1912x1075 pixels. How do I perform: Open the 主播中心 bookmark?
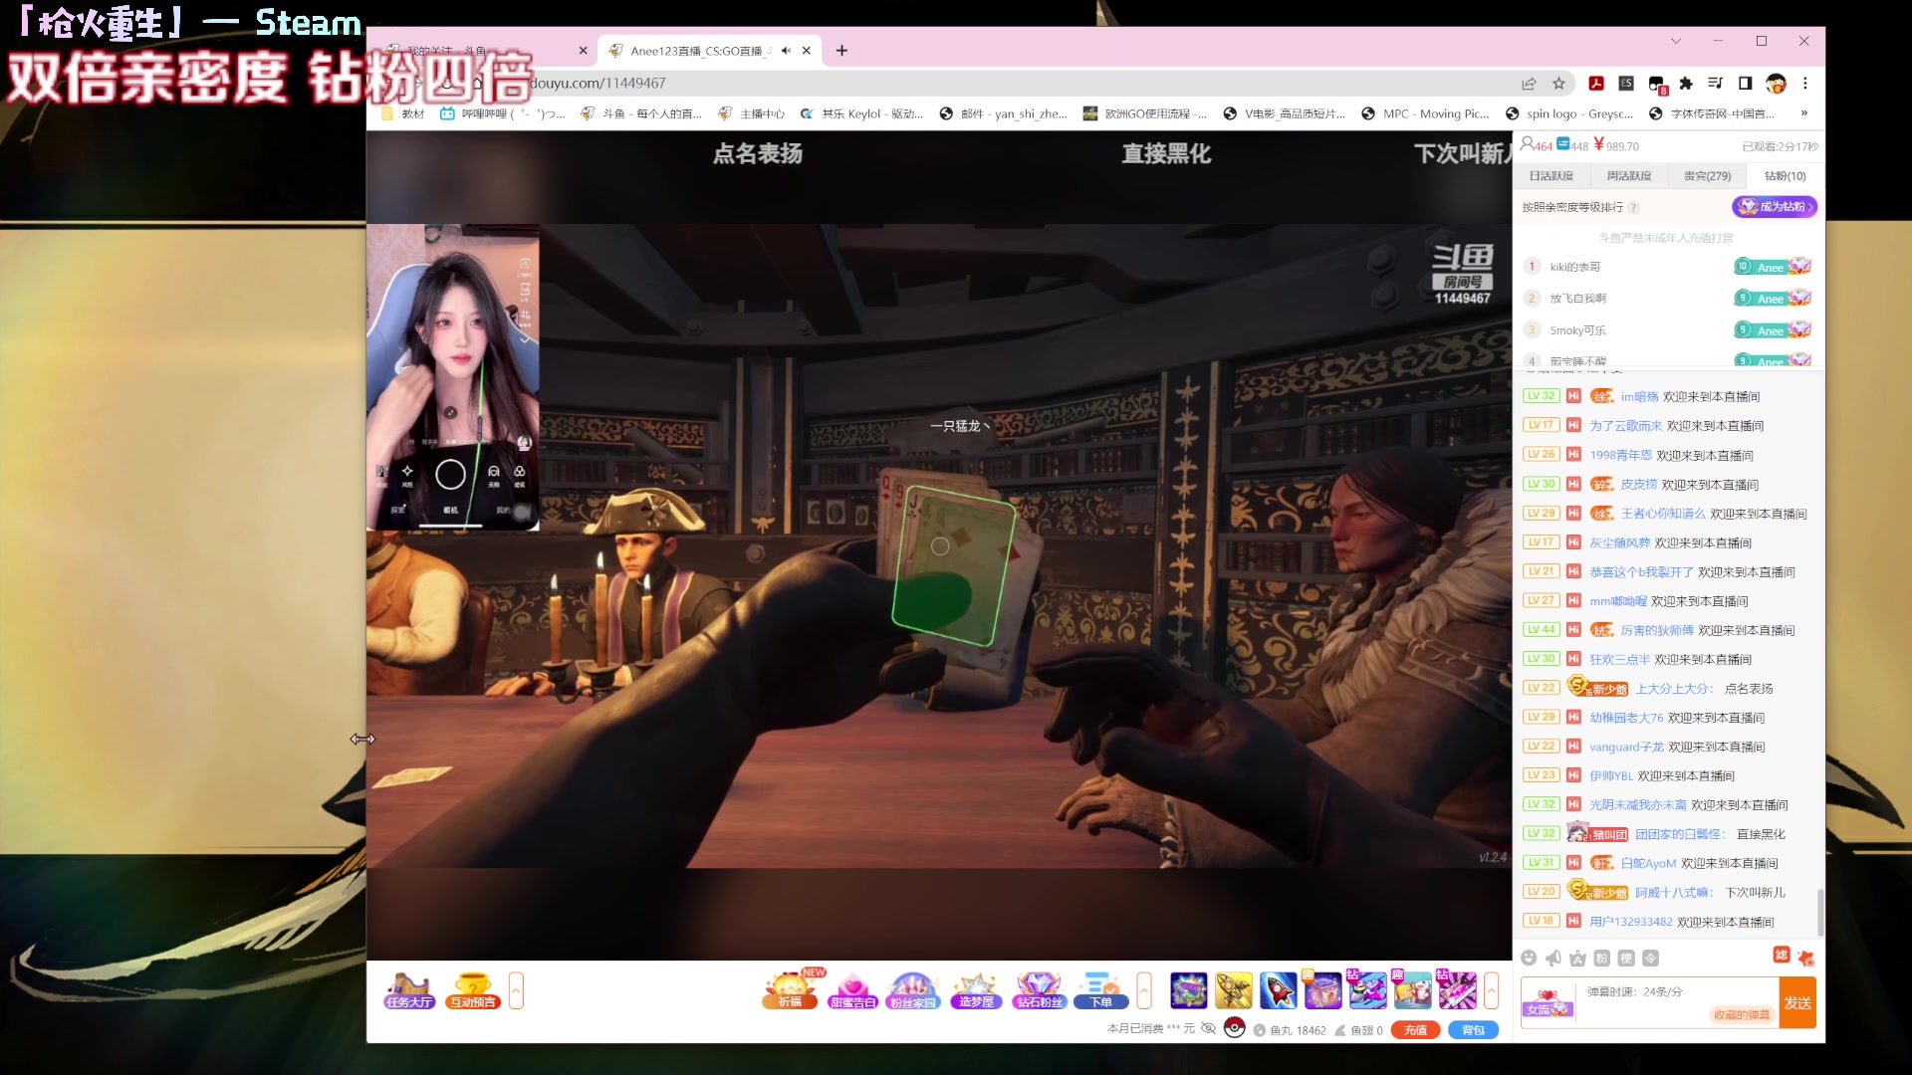751,113
